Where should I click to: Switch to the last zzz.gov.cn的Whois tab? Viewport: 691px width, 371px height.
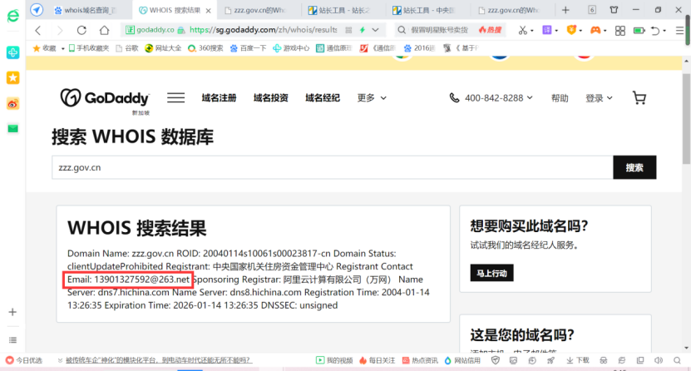(512, 10)
